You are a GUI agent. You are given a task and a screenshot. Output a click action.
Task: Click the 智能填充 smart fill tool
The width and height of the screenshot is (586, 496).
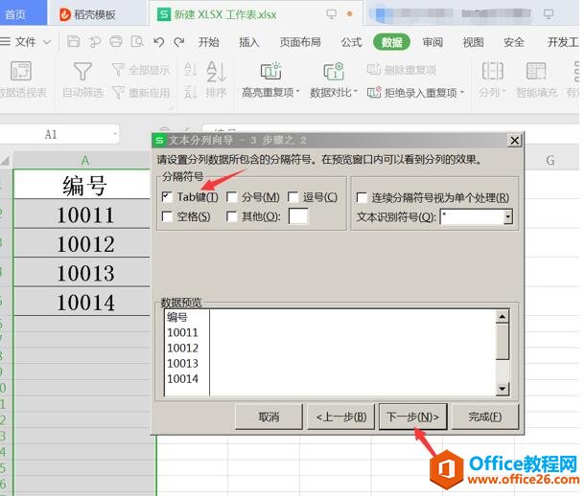[x=537, y=79]
